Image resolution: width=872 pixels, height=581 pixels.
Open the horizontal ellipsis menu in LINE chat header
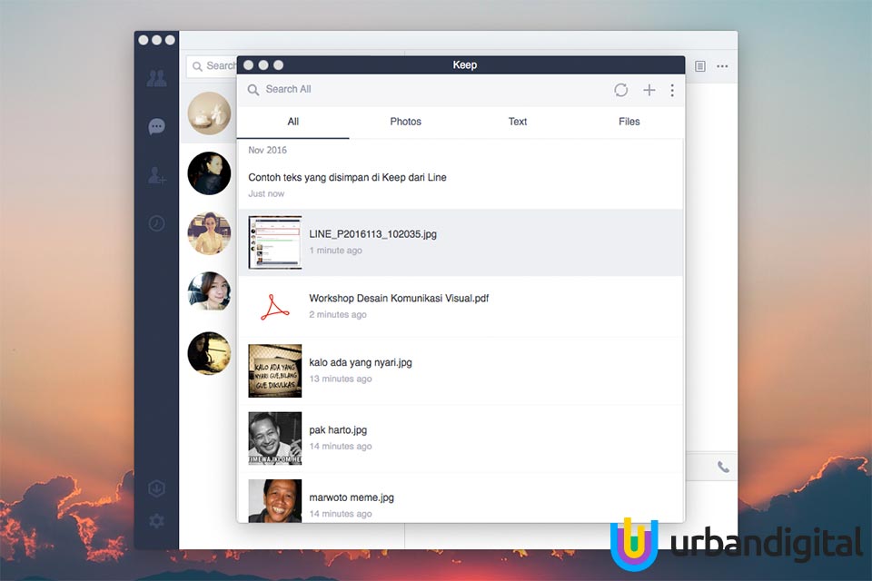tap(722, 66)
